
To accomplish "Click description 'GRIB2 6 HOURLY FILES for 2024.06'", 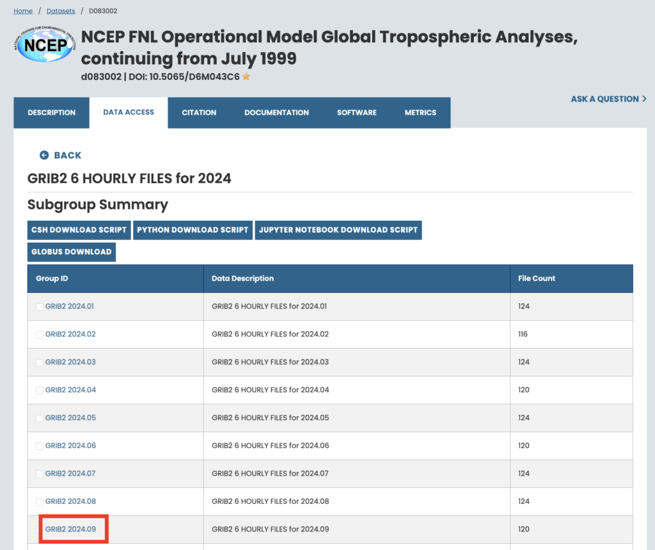I will click(x=271, y=446).
